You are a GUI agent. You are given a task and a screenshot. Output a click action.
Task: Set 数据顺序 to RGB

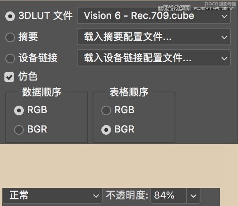click(x=19, y=110)
